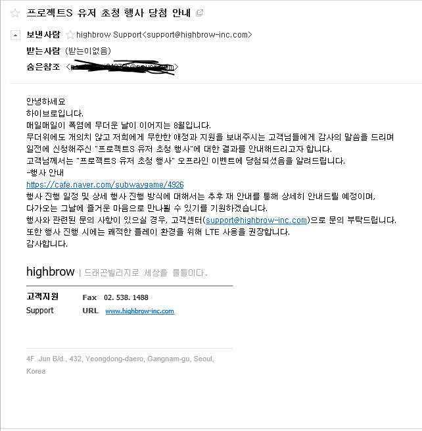Star the sender highbrow Support
This screenshot has height=431, width=422.
[x=70, y=35]
